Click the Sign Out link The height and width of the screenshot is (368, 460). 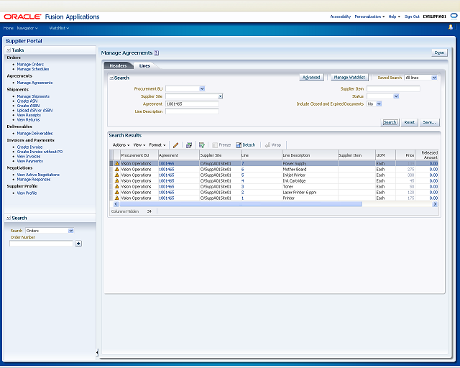click(412, 17)
